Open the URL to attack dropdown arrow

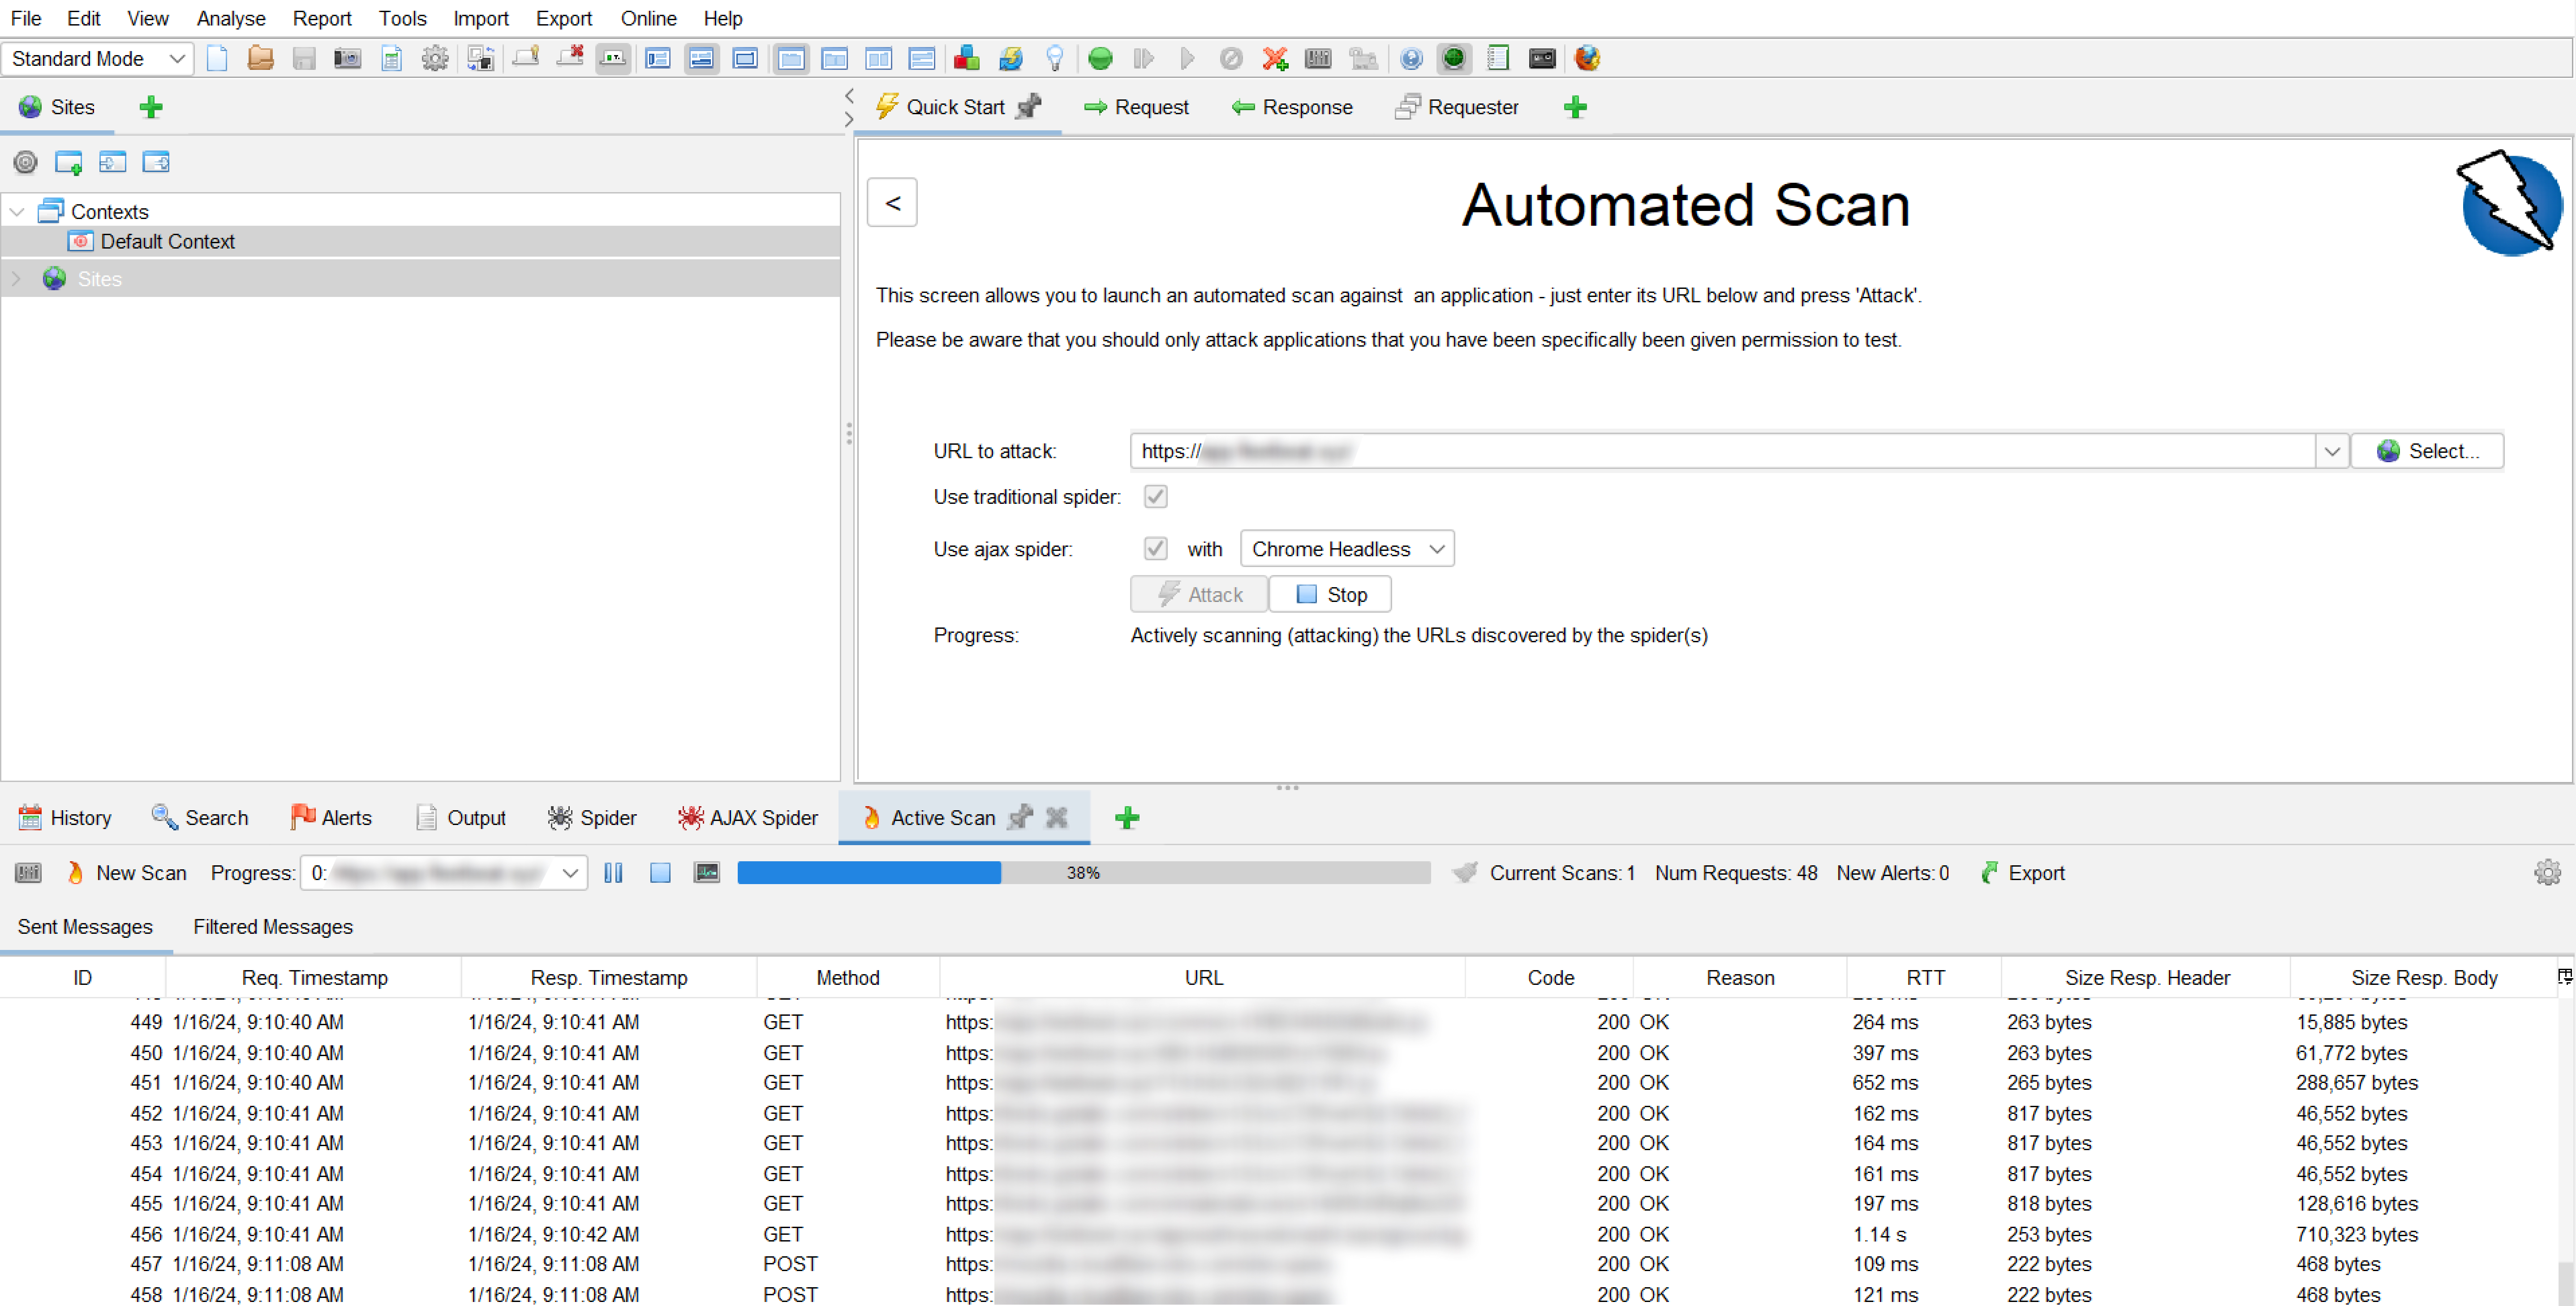pos(2332,451)
